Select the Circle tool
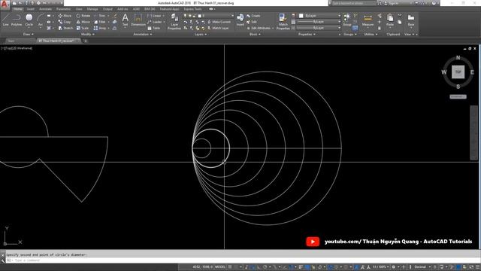 click(x=29, y=20)
